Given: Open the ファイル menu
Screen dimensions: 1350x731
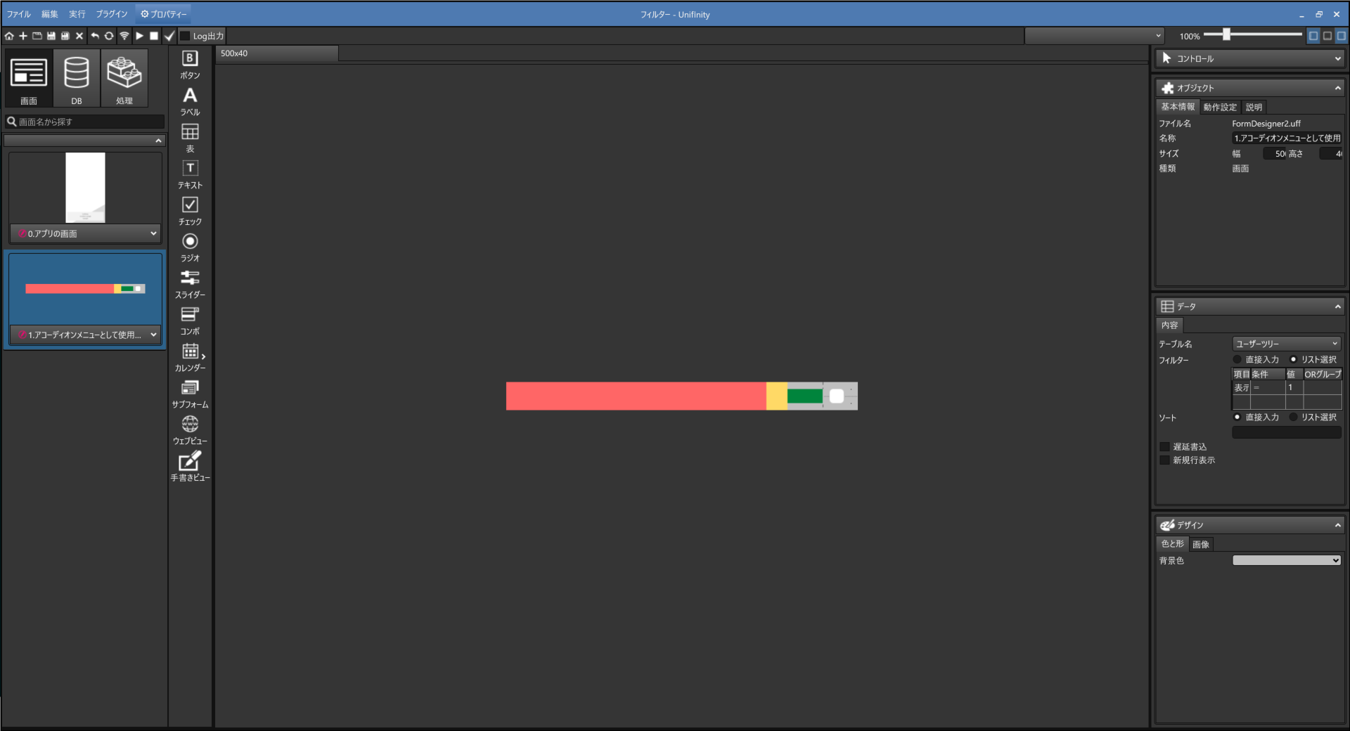Looking at the screenshot, I should pyautogui.click(x=19, y=14).
